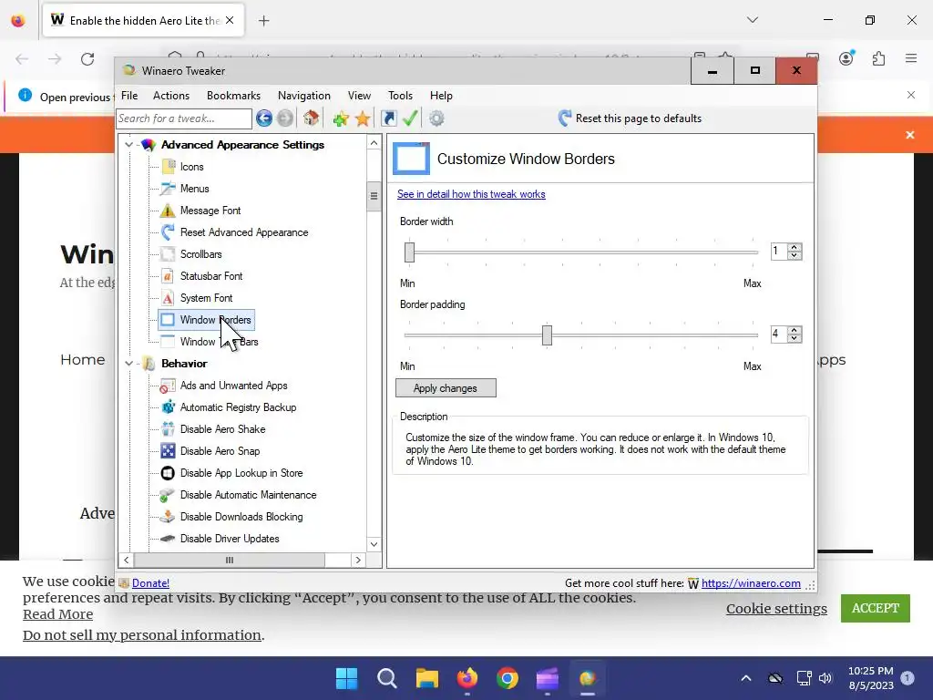Click Apply changes button
Screen dimensions: 933x700
tap(446, 388)
